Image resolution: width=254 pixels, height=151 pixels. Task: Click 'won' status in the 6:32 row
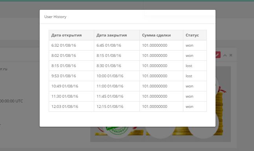pyautogui.click(x=189, y=45)
